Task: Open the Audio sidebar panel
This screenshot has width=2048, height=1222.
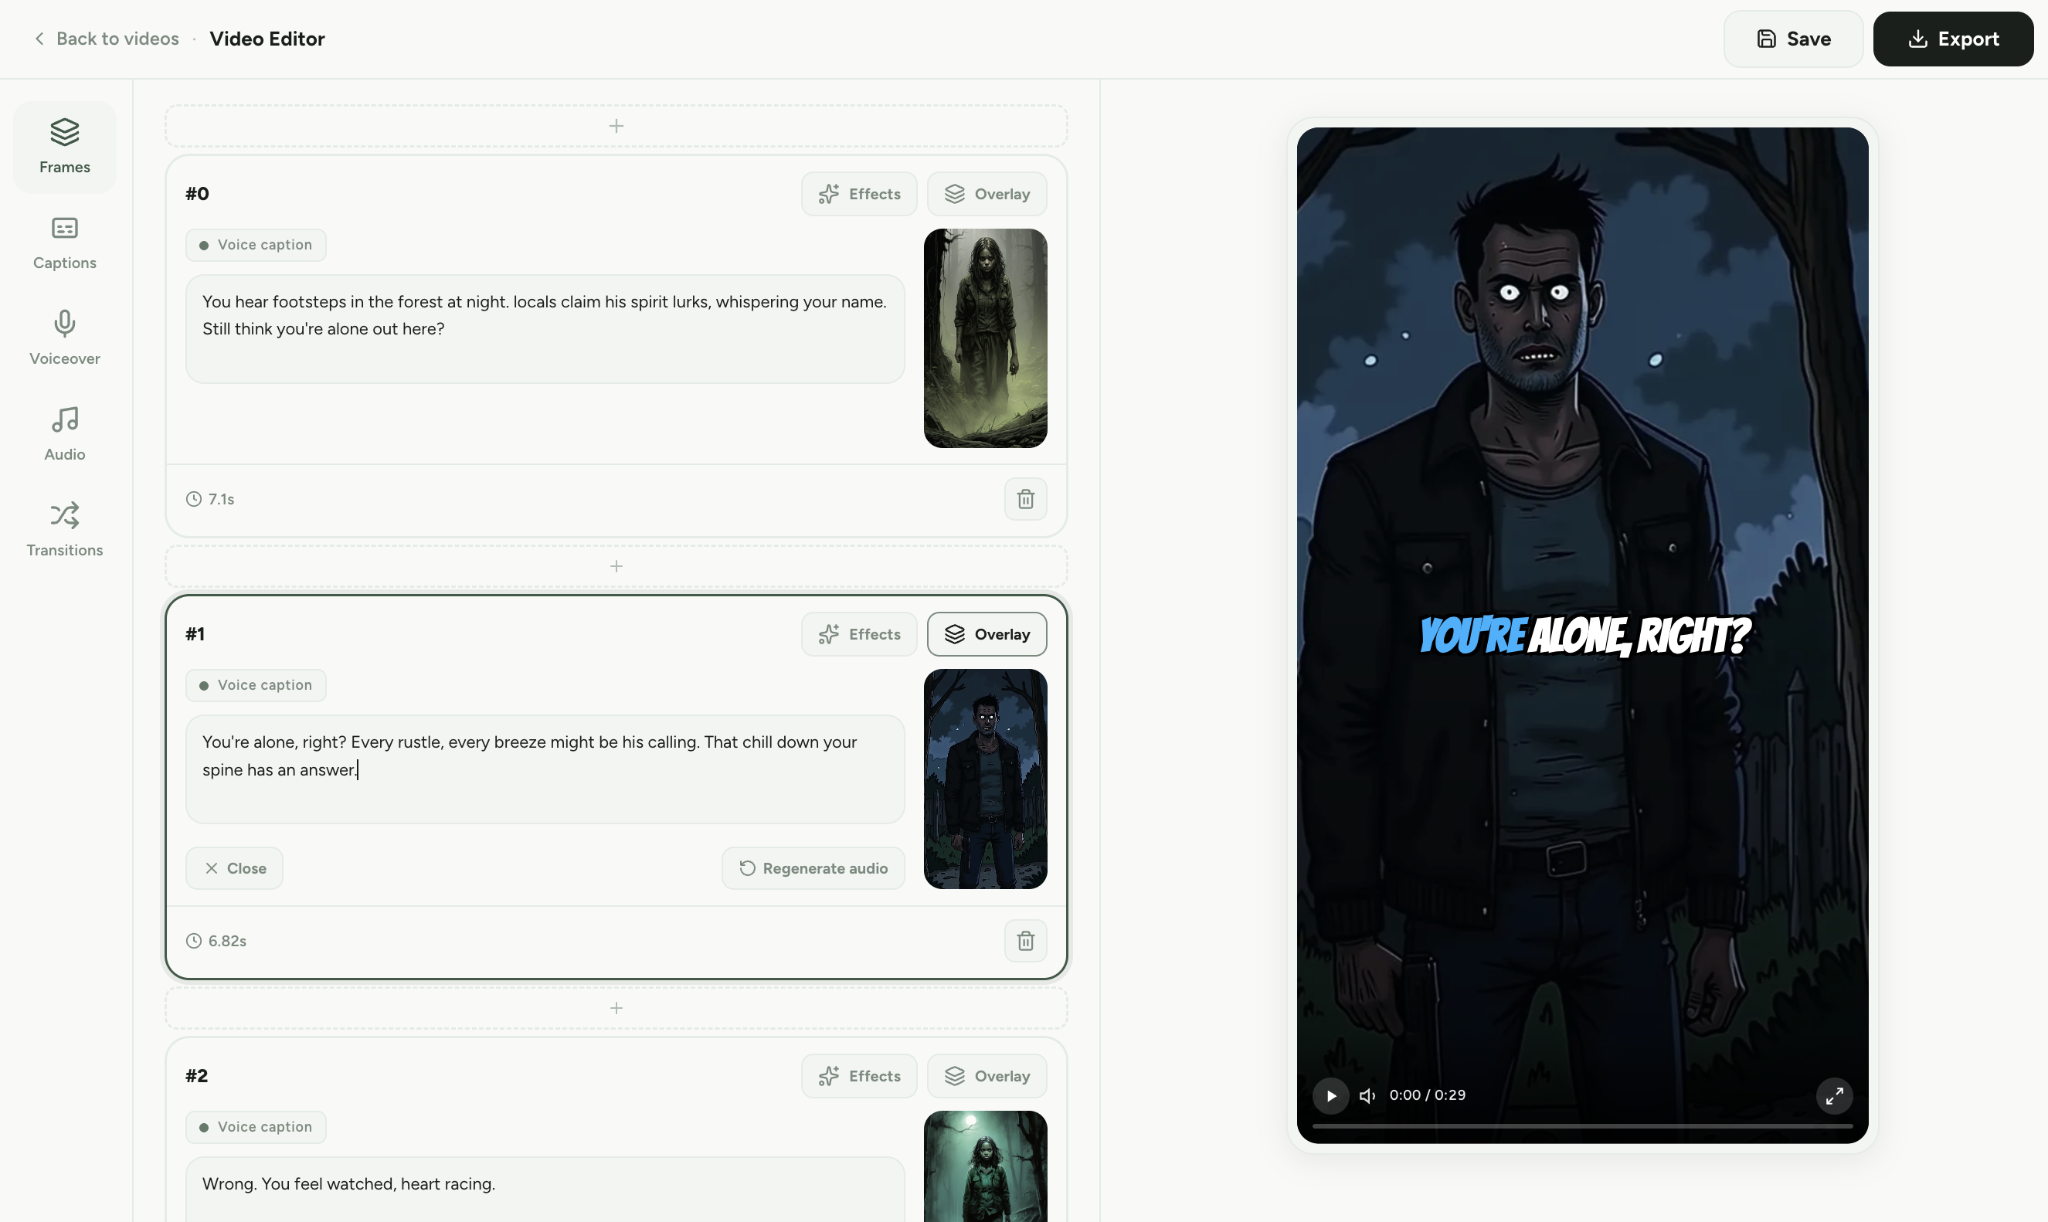Action: (x=64, y=434)
